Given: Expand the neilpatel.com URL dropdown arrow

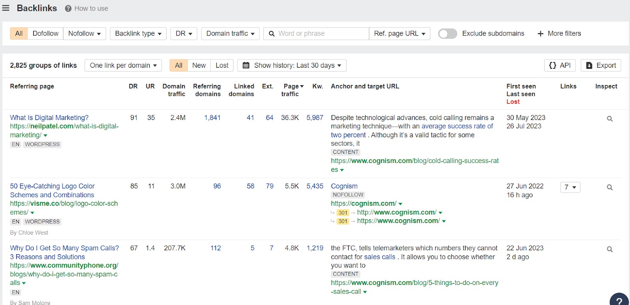Looking at the screenshot, I should coord(45,135).
